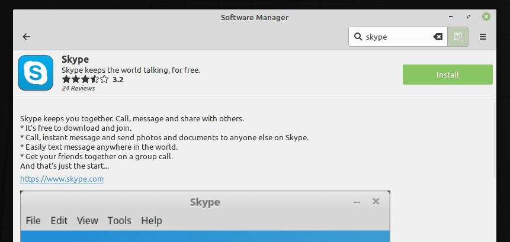Click Tools in the screenshot menu bar
This screenshot has height=242, width=510.
coord(119,221)
